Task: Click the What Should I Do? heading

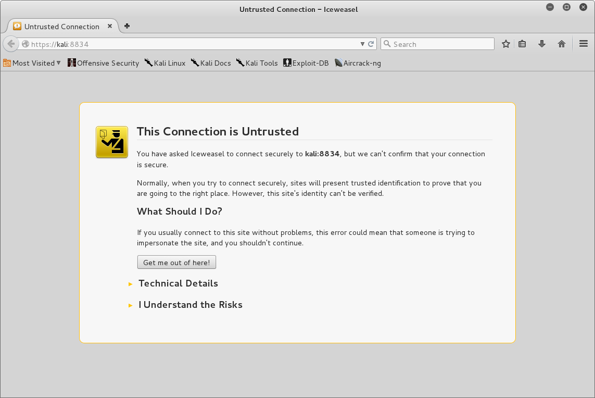Action: (180, 212)
